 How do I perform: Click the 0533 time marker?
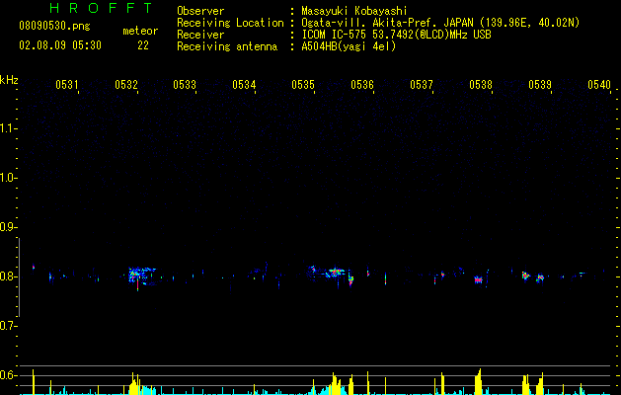pos(185,84)
